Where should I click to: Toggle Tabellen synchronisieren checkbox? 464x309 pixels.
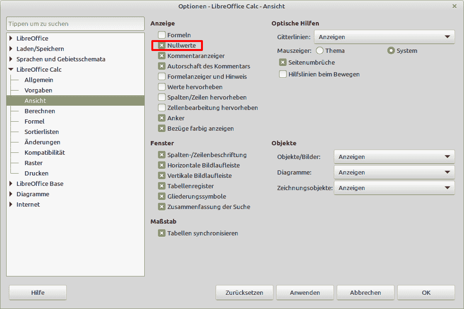[162, 233]
